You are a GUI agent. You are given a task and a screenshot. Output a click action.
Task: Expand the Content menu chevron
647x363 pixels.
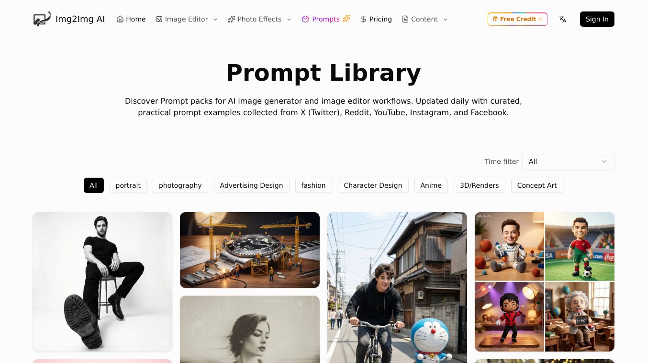[x=446, y=20]
